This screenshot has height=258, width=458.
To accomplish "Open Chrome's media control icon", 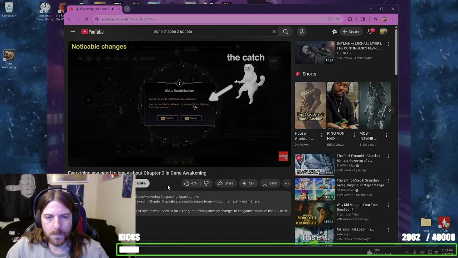I will (375, 19).
